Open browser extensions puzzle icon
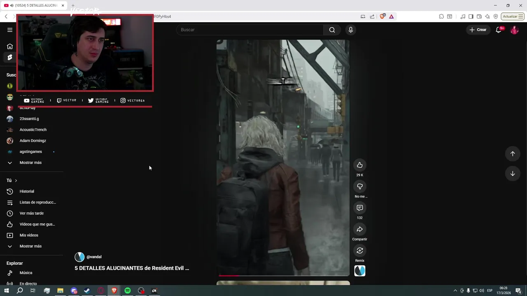The image size is (527, 296). tap(441, 16)
